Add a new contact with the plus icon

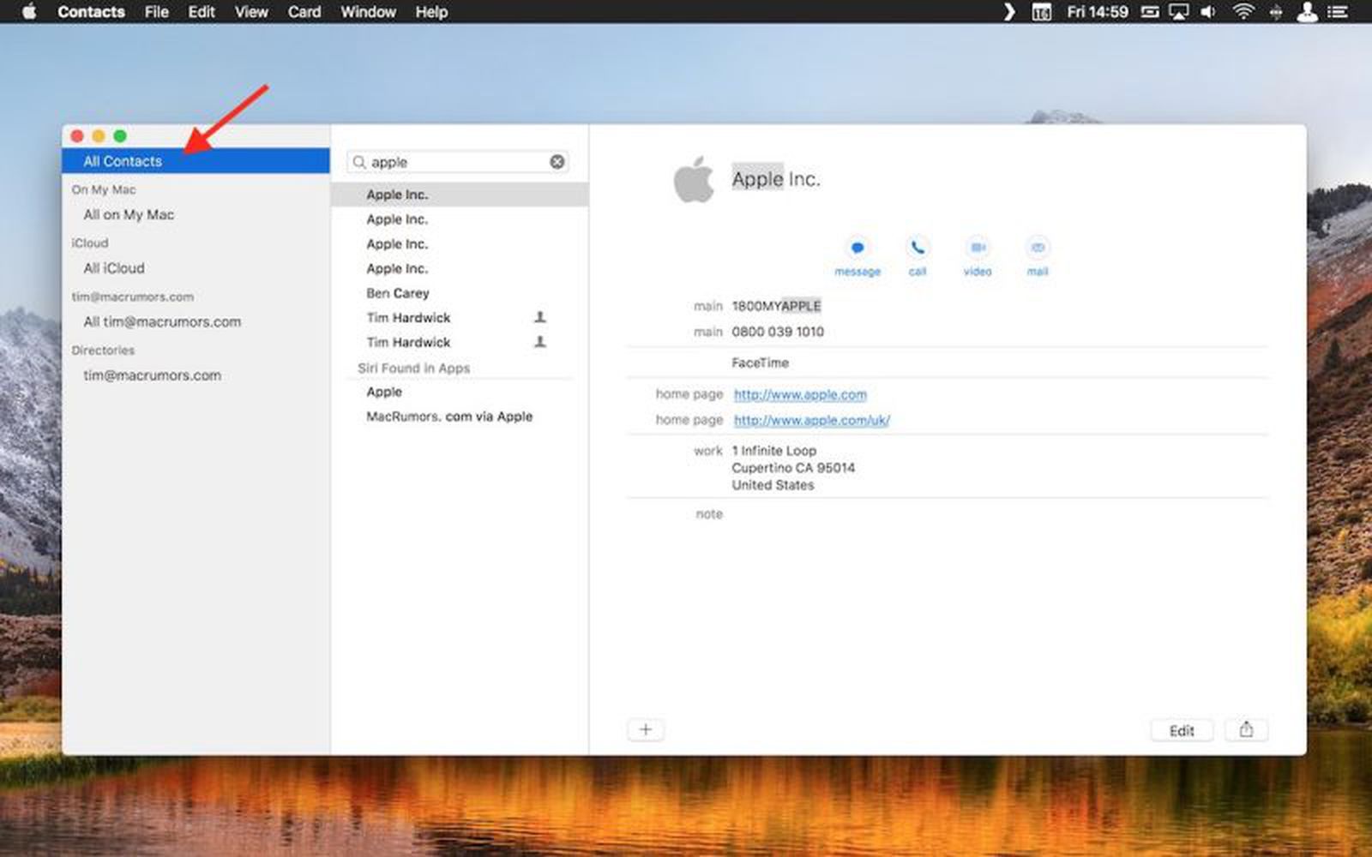click(x=646, y=729)
